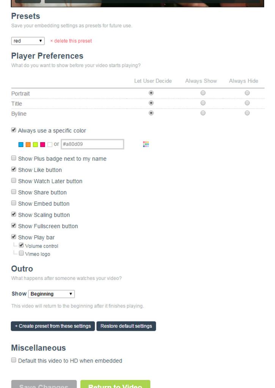275x388 pixels.
Task: Click Create preset from these settings
Action: pyautogui.click(x=53, y=326)
